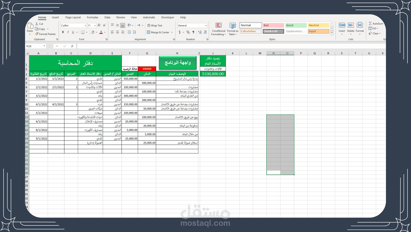Click the Decrease Indent icon
Image resolution: width=411 pixels, height=232 pixels.
point(129,32)
